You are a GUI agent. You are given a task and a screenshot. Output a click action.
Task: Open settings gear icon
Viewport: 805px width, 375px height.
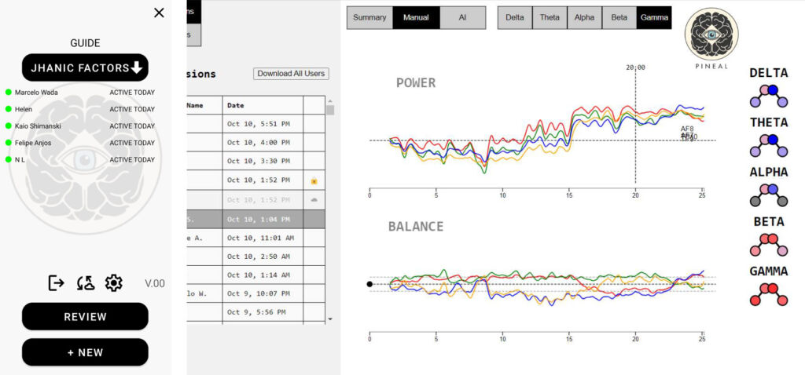click(114, 283)
